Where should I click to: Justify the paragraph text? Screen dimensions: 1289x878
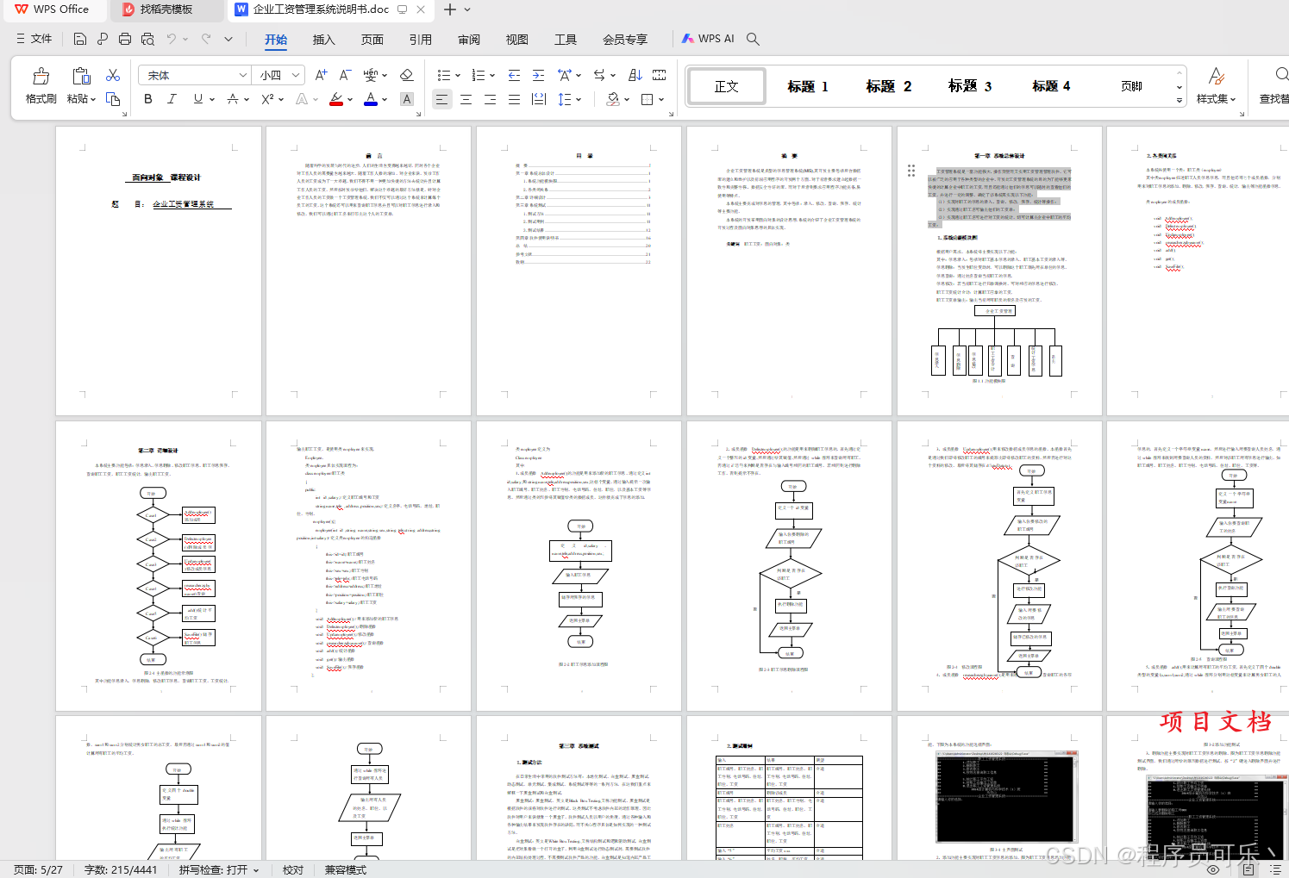pos(514,99)
